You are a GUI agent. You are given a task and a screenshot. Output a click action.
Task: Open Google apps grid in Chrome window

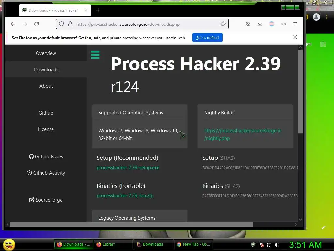(323, 44)
